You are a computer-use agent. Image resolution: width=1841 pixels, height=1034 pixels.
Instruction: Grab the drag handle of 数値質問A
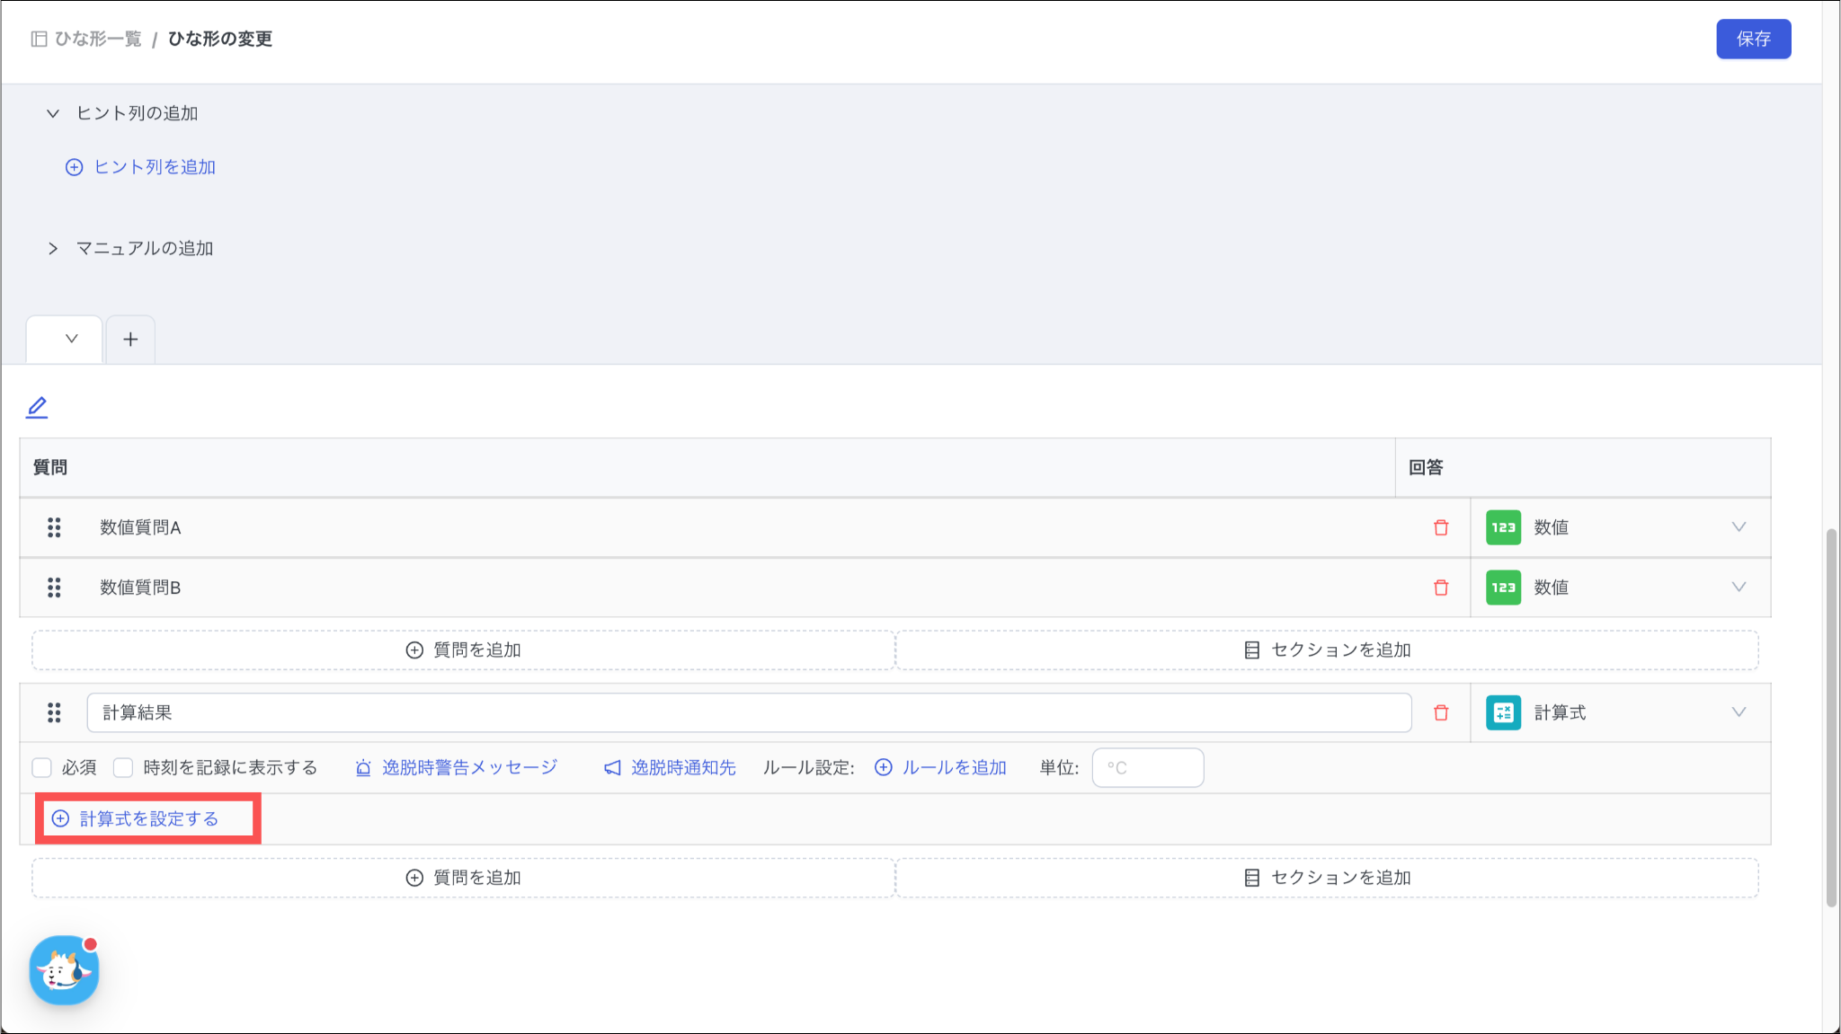(54, 527)
